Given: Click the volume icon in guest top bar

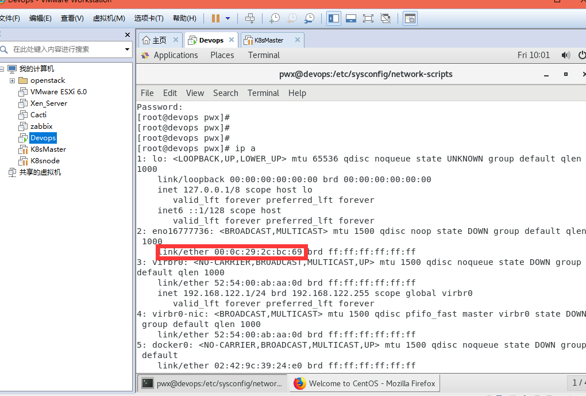Looking at the screenshot, I should (x=565, y=55).
